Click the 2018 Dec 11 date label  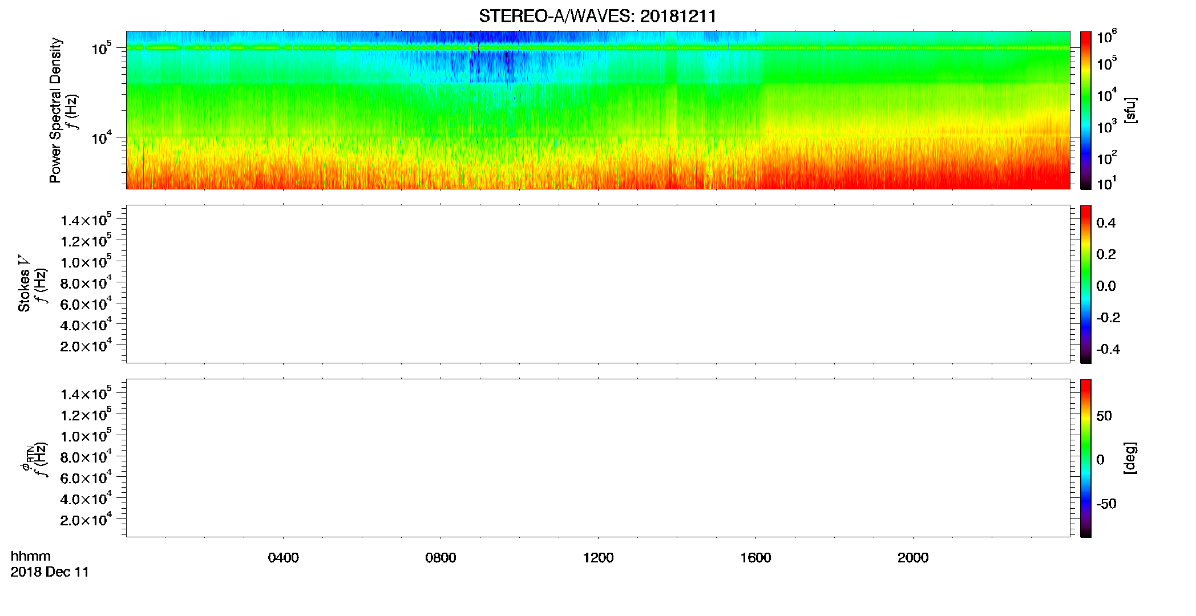point(50,572)
